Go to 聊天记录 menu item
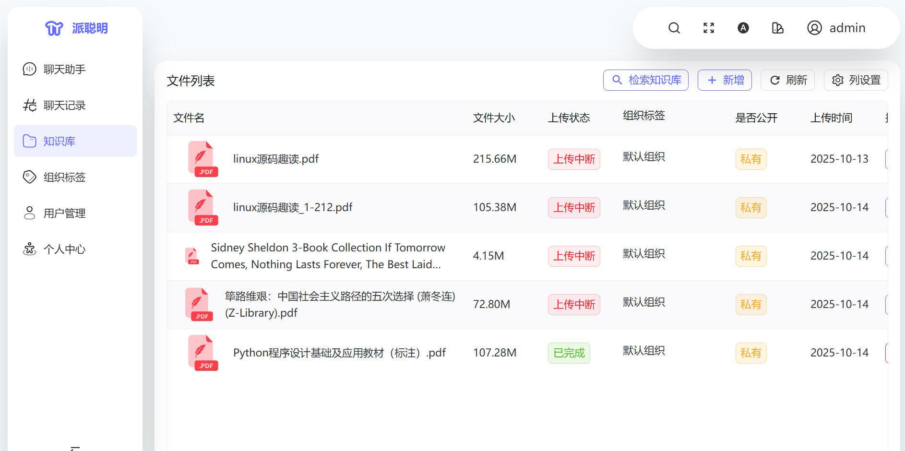 tap(75, 105)
